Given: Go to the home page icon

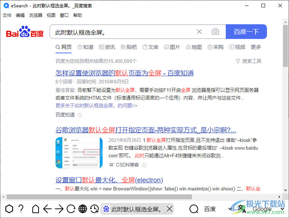Looking at the screenshot, I should [x=36, y=209].
